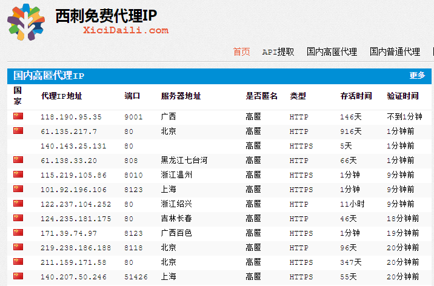Click the 验证时间 column header
The height and width of the screenshot is (286, 434).
(x=402, y=96)
